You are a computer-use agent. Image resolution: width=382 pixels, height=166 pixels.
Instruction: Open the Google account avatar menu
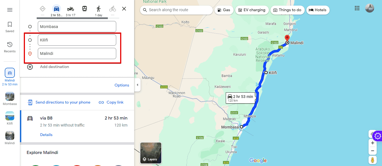coord(370,8)
